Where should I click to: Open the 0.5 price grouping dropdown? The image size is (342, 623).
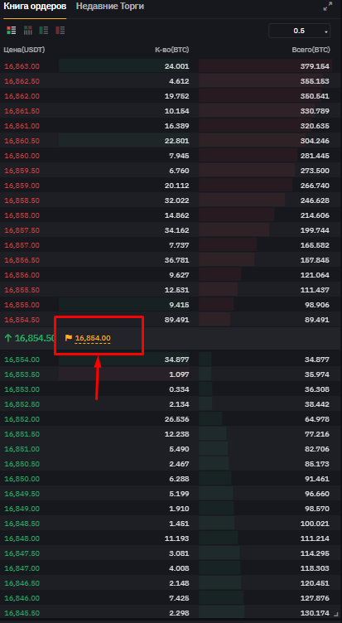(300, 31)
